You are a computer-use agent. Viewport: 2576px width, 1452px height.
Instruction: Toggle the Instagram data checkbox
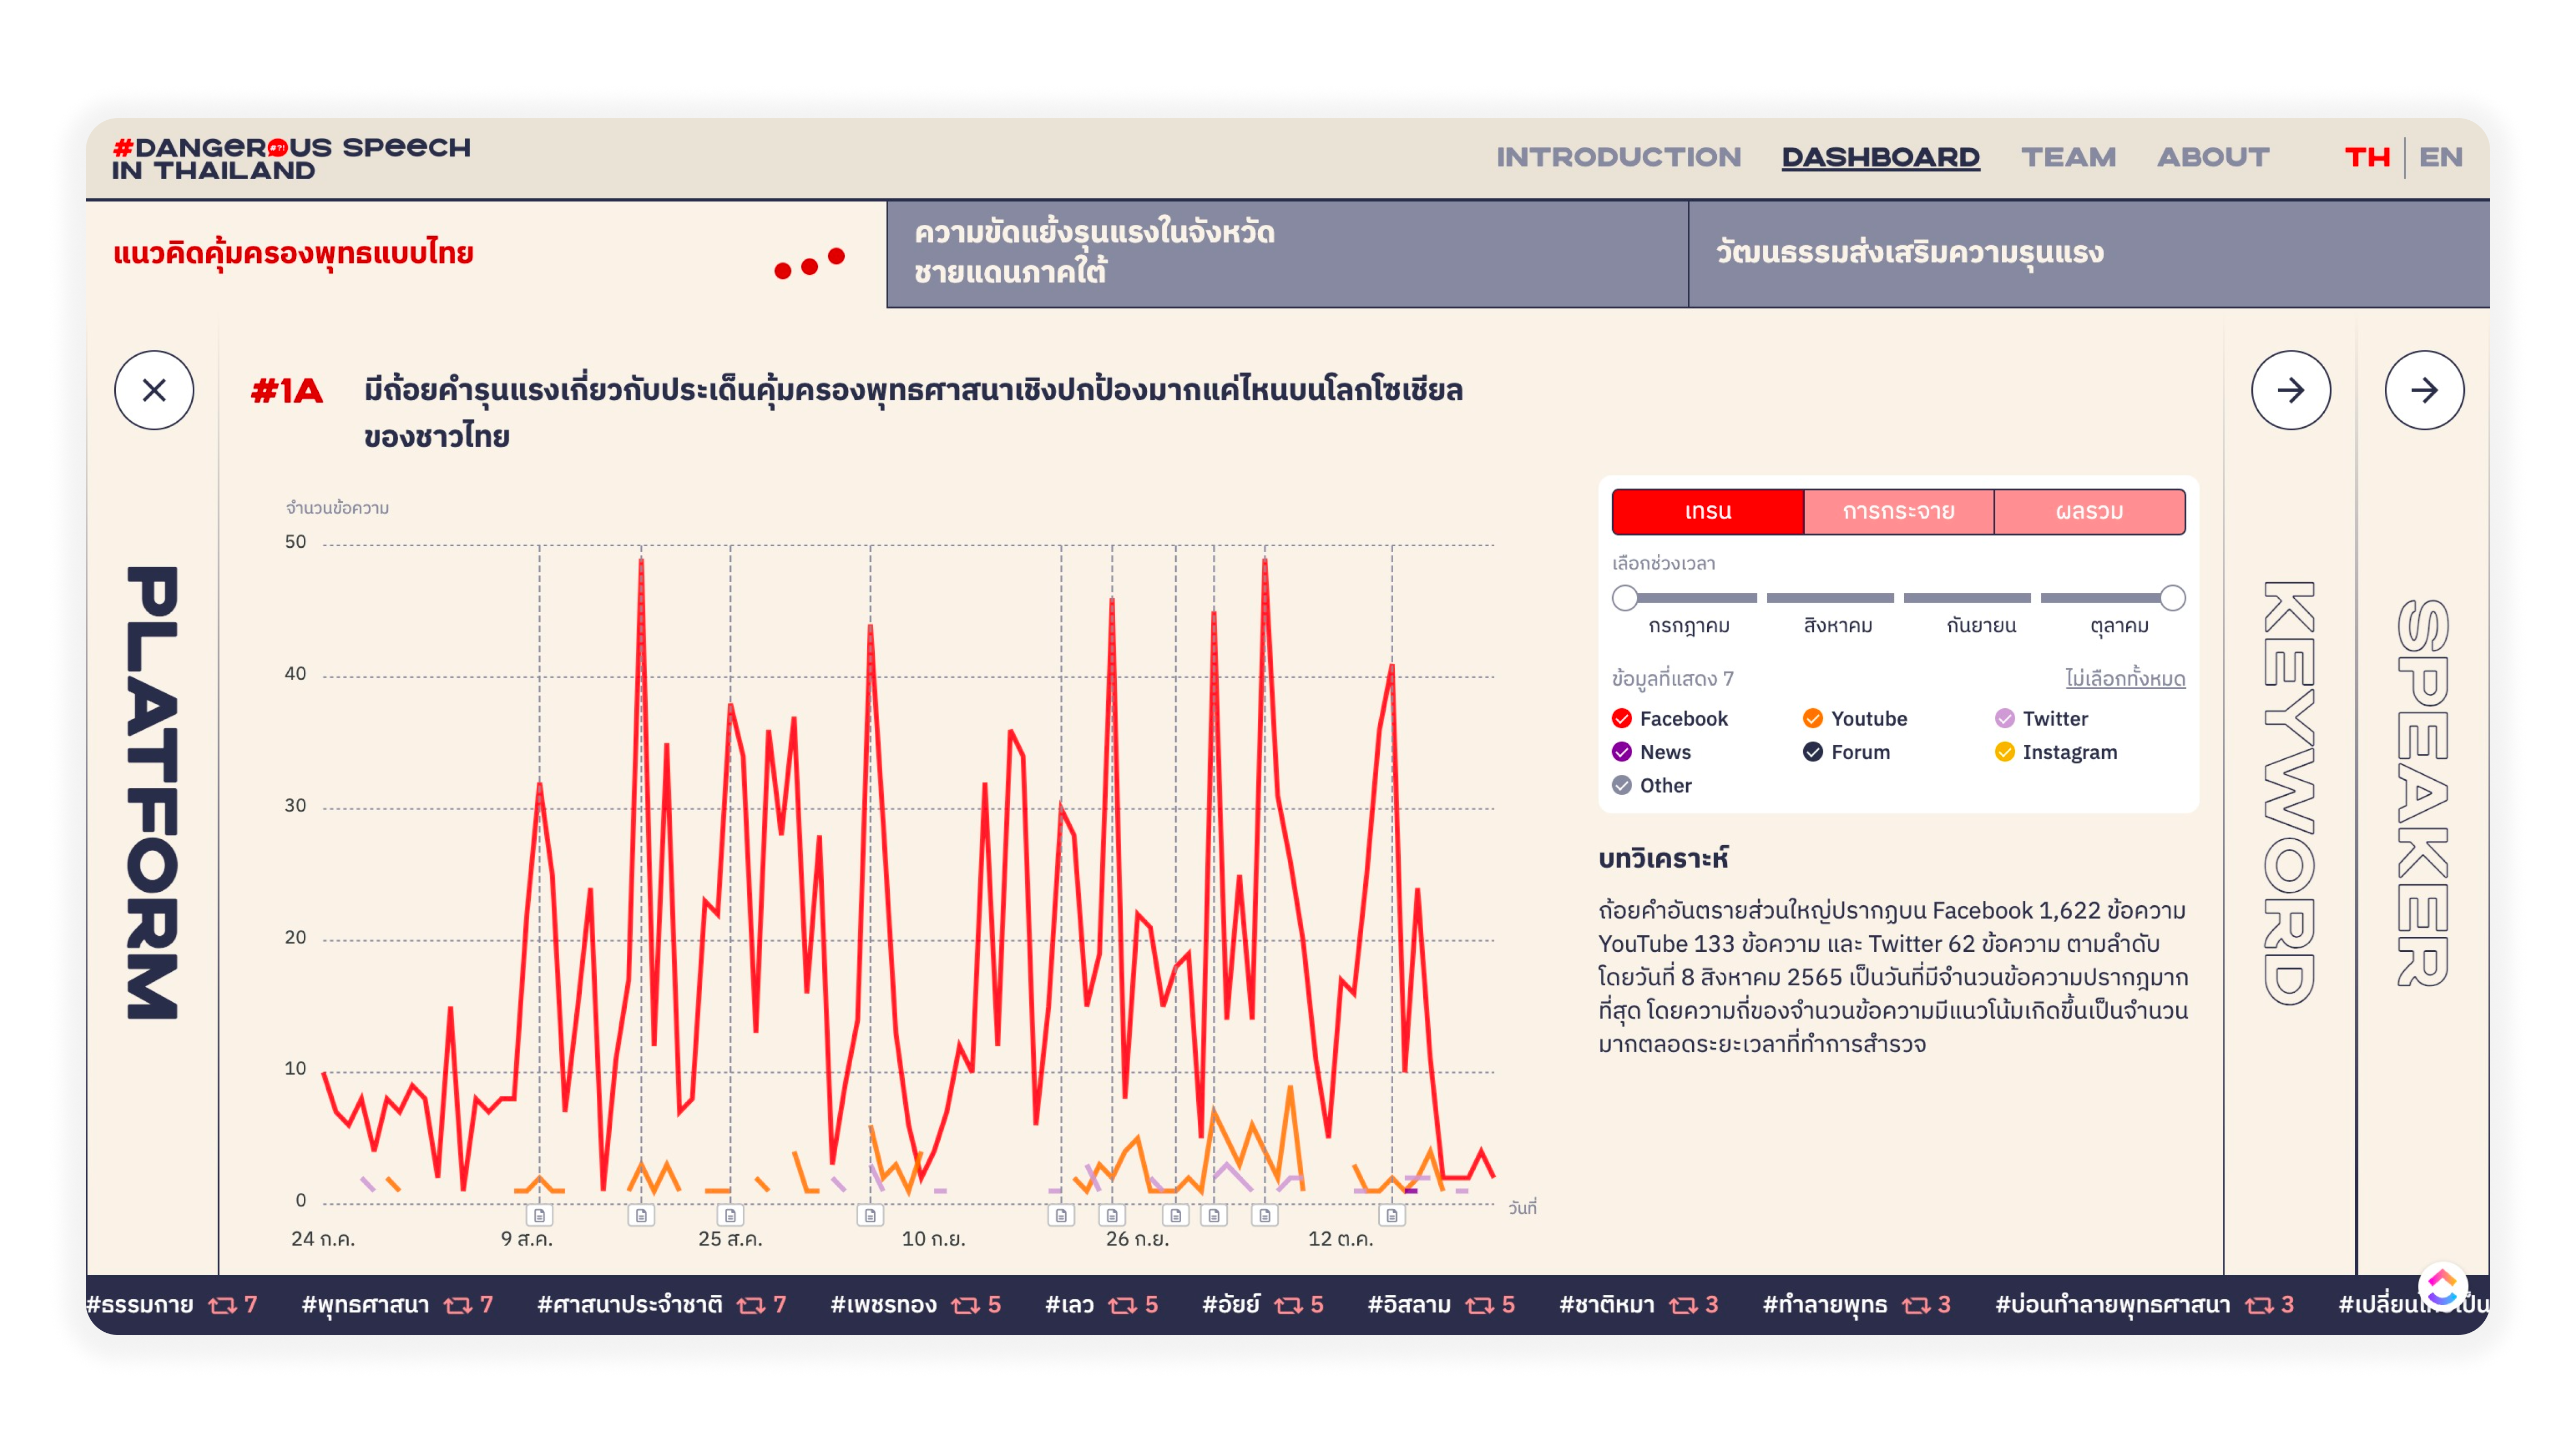point(2004,752)
